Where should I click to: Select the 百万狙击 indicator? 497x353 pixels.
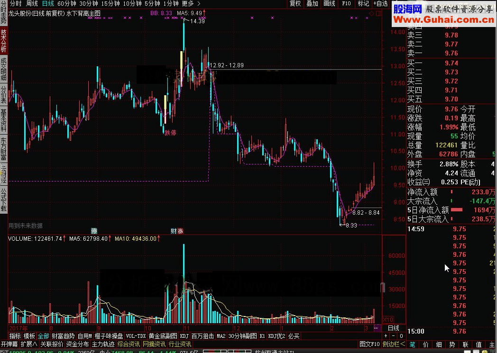pyautogui.click(x=203, y=336)
